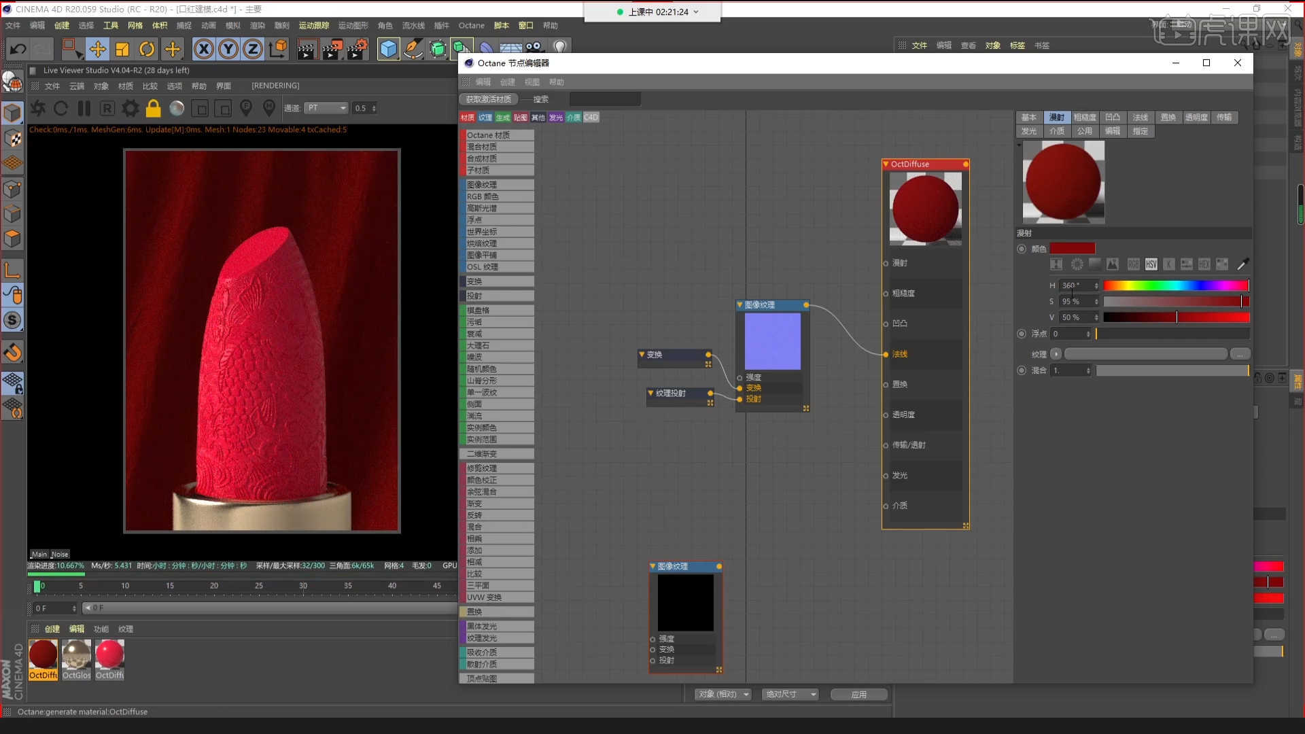Open the Live Viewer settings gear
This screenshot has width=1305, height=734.
tap(130, 109)
